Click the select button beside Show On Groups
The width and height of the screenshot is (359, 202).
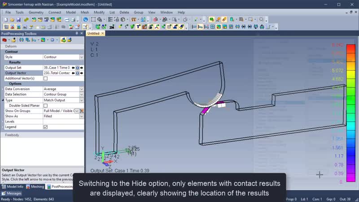pos(82,111)
